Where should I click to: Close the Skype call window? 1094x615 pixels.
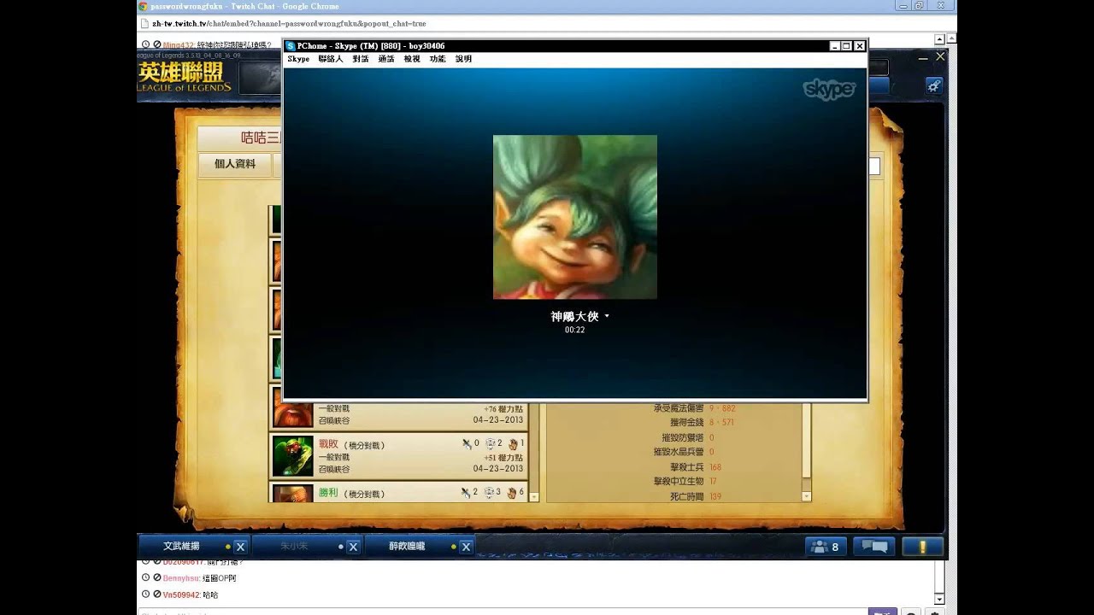coord(860,46)
